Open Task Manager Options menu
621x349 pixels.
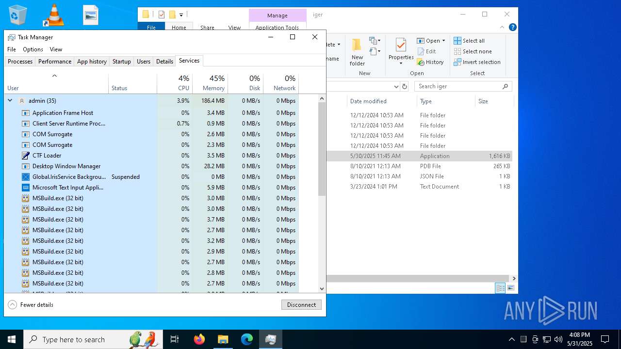point(33,49)
